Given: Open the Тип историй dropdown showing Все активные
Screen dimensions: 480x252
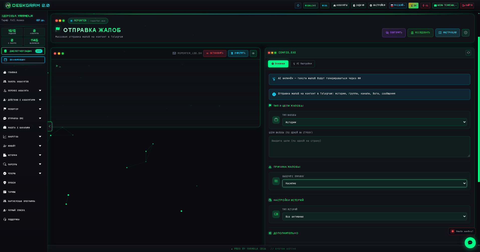Looking at the screenshot, I should click(x=375, y=216).
